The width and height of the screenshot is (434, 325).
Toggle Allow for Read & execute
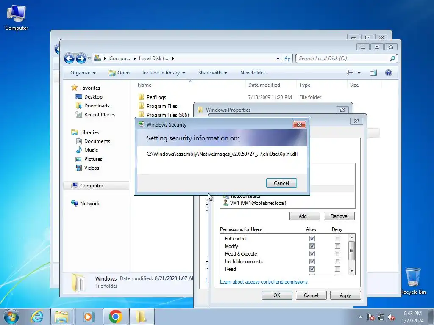(312, 254)
